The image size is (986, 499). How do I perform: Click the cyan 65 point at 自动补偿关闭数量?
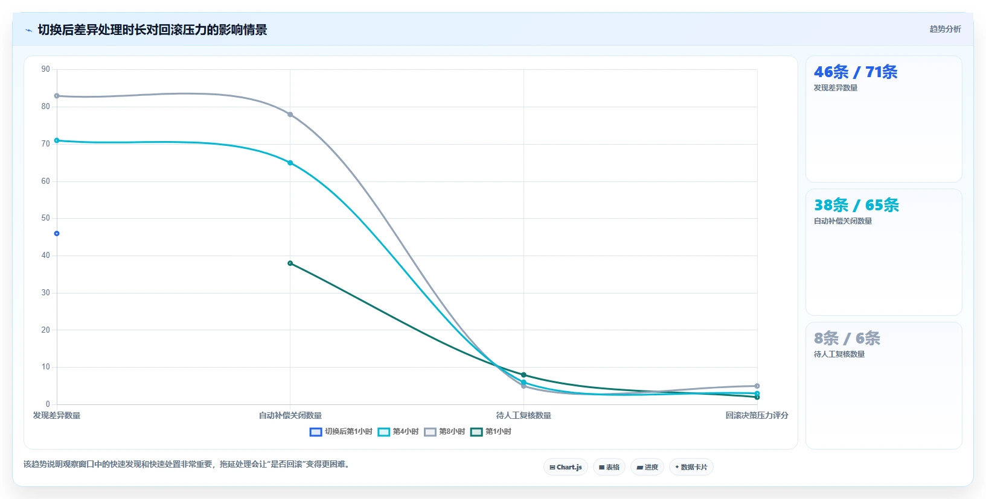[290, 163]
